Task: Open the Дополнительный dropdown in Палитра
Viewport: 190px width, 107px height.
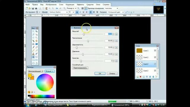Action: click(x=36, y=71)
